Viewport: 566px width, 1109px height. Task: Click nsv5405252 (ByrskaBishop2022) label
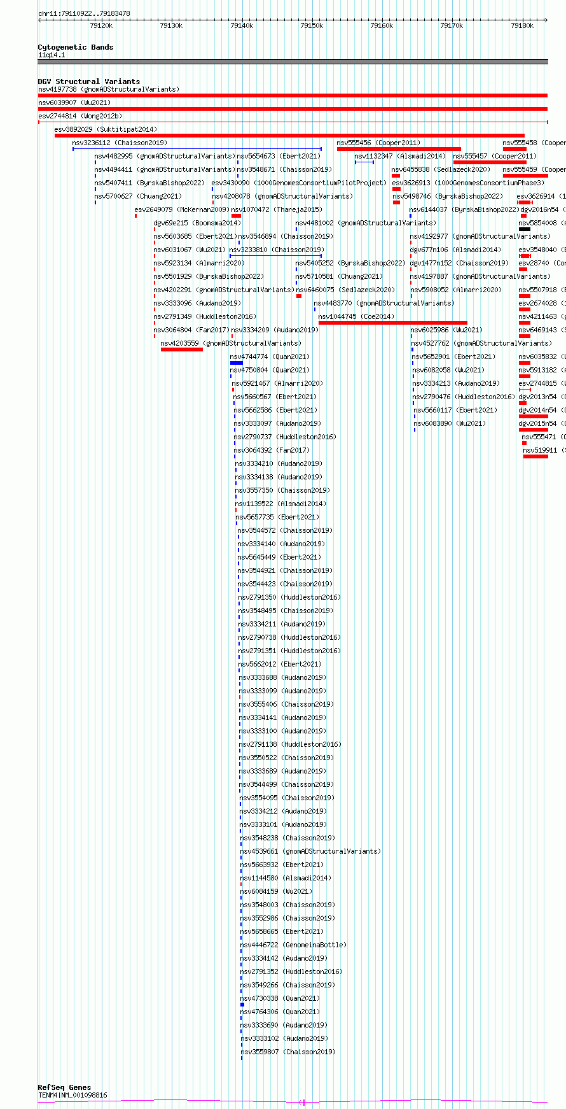tap(350, 263)
